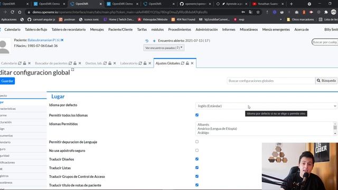Screen dimensions: 338x190
Task: Refresh the Doctos. lab. tab
Action: click(105, 63)
